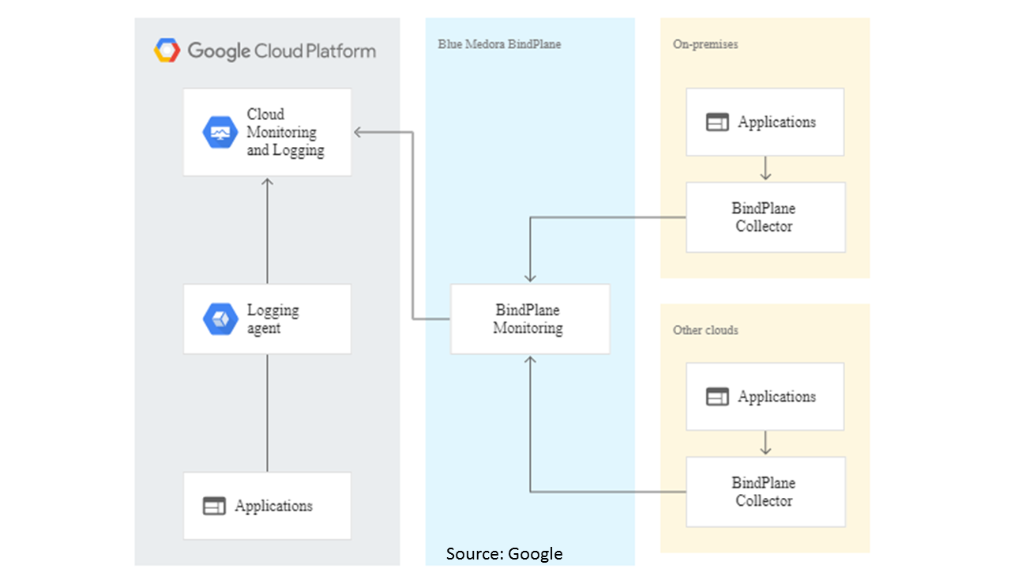Click the Logging agent blue hexagon icon
This screenshot has width=1011, height=569.
coord(220,319)
